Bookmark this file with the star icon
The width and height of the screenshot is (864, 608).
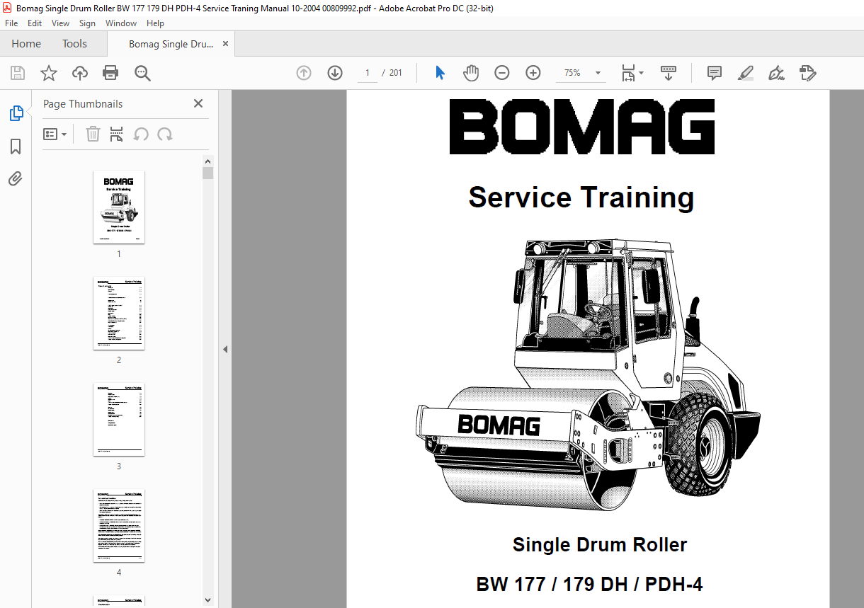[x=49, y=73]
